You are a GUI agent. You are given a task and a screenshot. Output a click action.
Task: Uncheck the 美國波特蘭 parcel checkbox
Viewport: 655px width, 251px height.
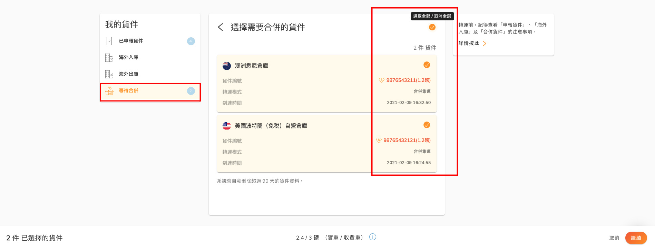point(427,125)
